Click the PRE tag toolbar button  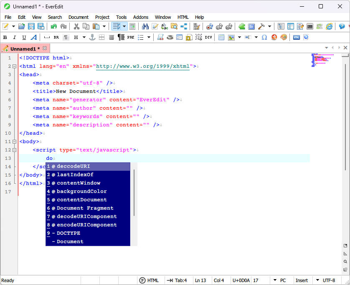[131, 37]
